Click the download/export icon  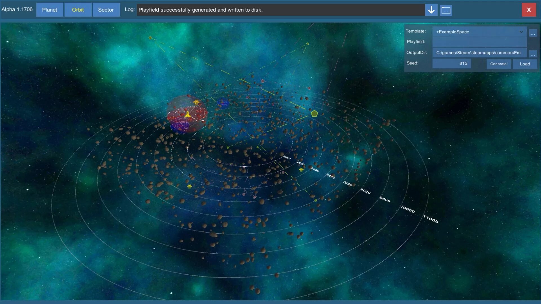pyautogui.click(x=431, y=10)
